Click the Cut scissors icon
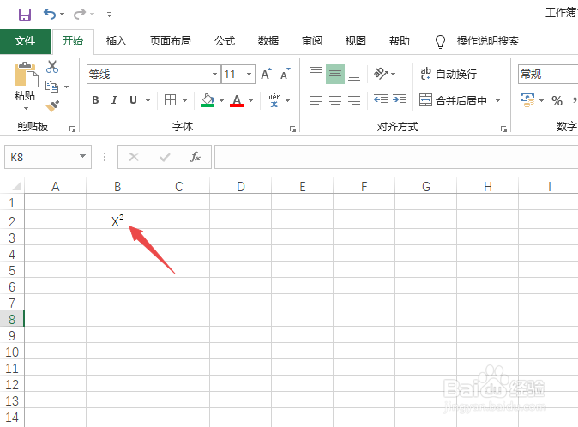The height and width of the screenshot is (427, 578). (52, 67)
